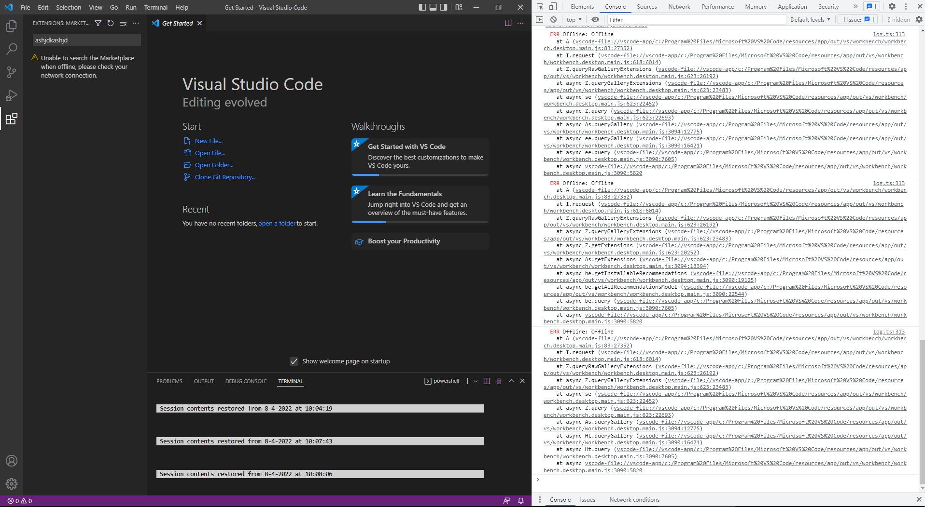Open the Terminal menu
The width and height of the screenshot is (925, 507).
click(155, 7)
